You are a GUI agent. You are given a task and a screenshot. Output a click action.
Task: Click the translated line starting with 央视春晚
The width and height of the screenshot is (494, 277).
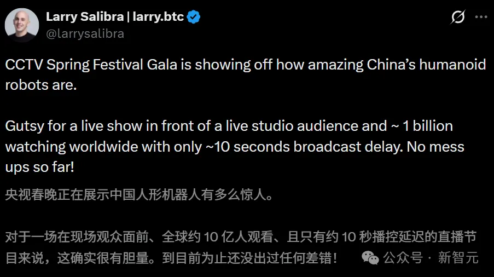pos(137,195)
